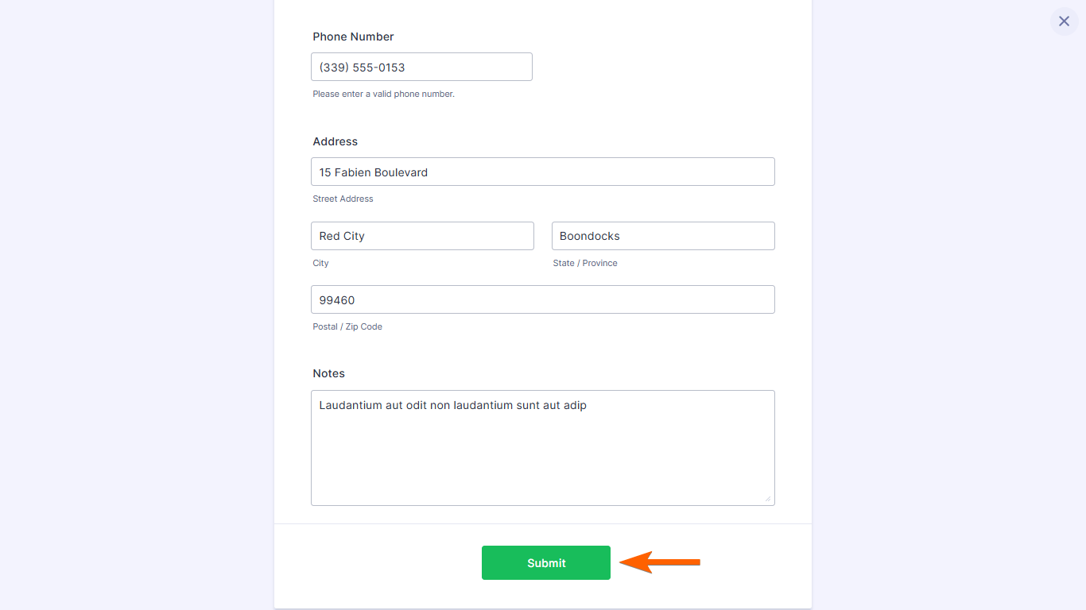
Task: Select the City field containing 'Red City'
Action: pyautogui.click(x=422, y=236)
